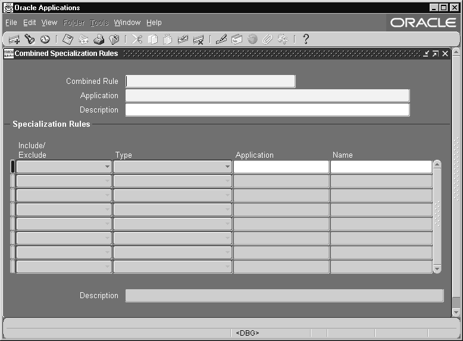Click the header Application field
This screenshot has width=463, height=341.
[267, 95]
